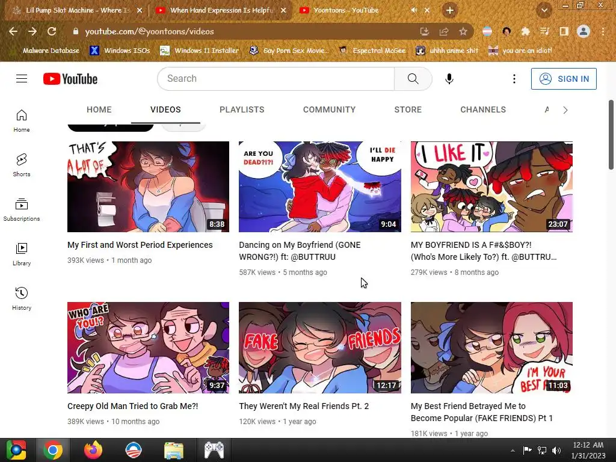Open the volume control in system tray
Viewport: 616px width, 462px height.
(x=556, y=451)
